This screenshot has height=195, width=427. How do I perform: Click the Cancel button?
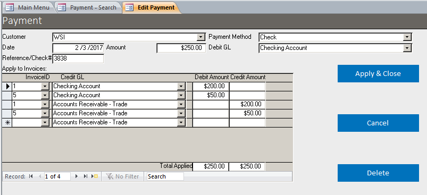click(x=378, y=123)
